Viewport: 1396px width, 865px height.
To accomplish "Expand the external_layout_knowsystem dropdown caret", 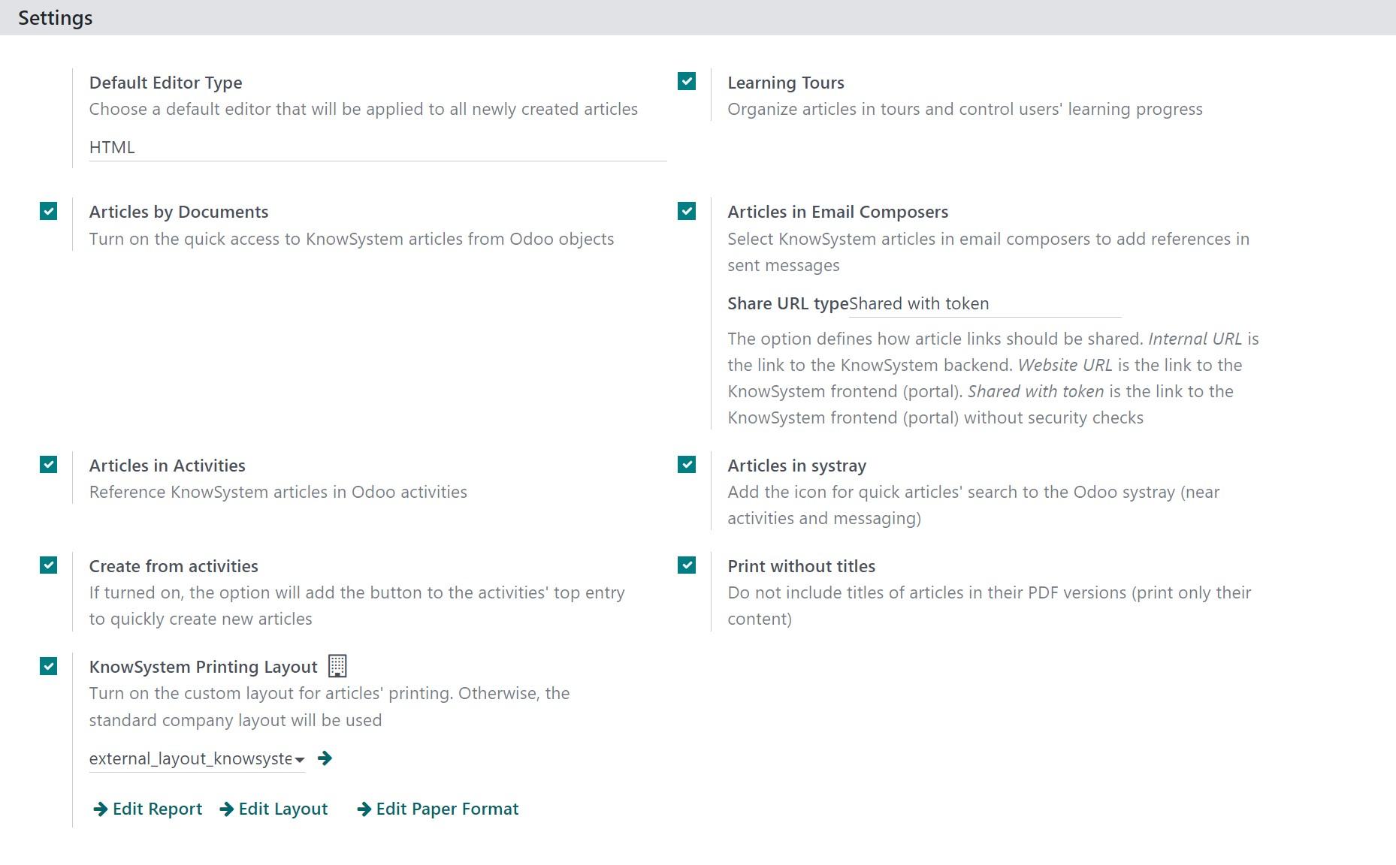I will (x=300, y=760).
